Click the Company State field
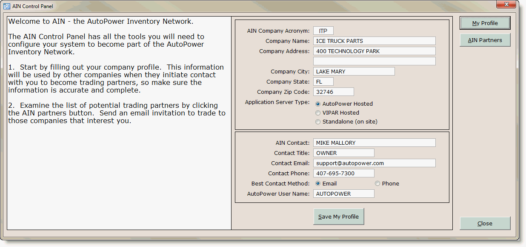 (x=323, y=82)
